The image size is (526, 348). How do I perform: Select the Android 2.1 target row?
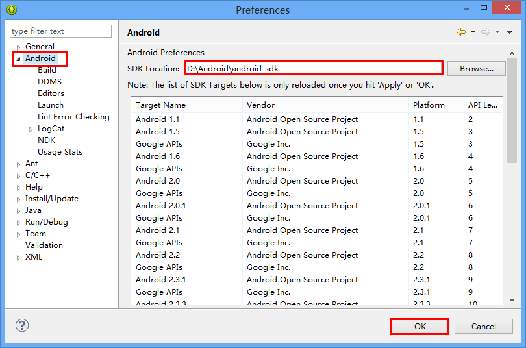(x=317, y=230)
